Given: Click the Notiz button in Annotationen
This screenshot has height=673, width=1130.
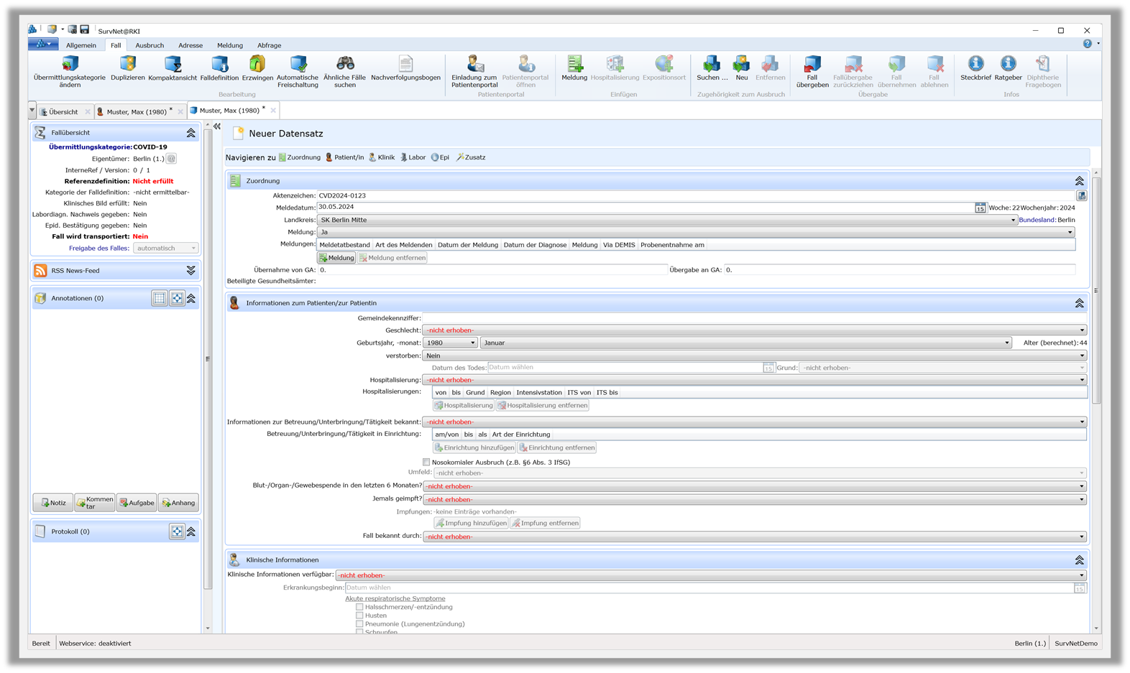Looking at the screenshot, I should [53, 503].
